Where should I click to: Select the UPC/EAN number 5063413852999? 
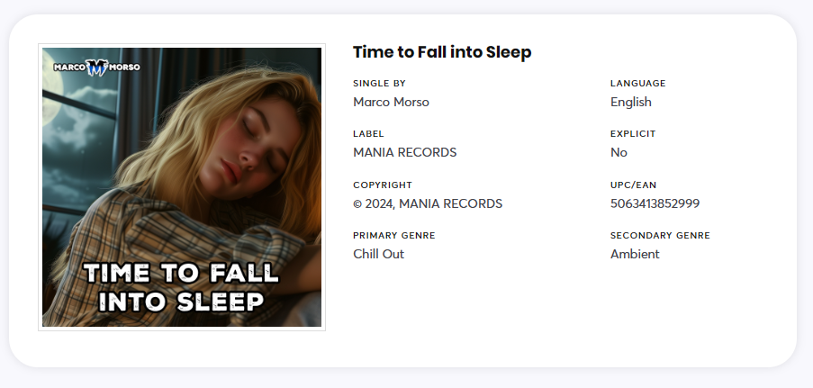click(x=655, y=203)
